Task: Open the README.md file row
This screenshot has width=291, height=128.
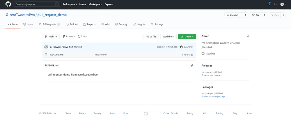Action: click(x=119, y=55)
